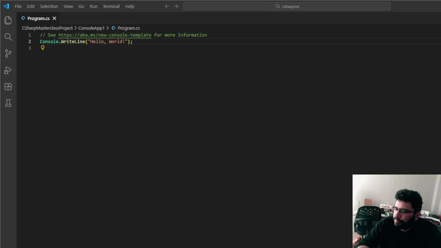Open the File menu
441x248 pixels.
(18, 6)
